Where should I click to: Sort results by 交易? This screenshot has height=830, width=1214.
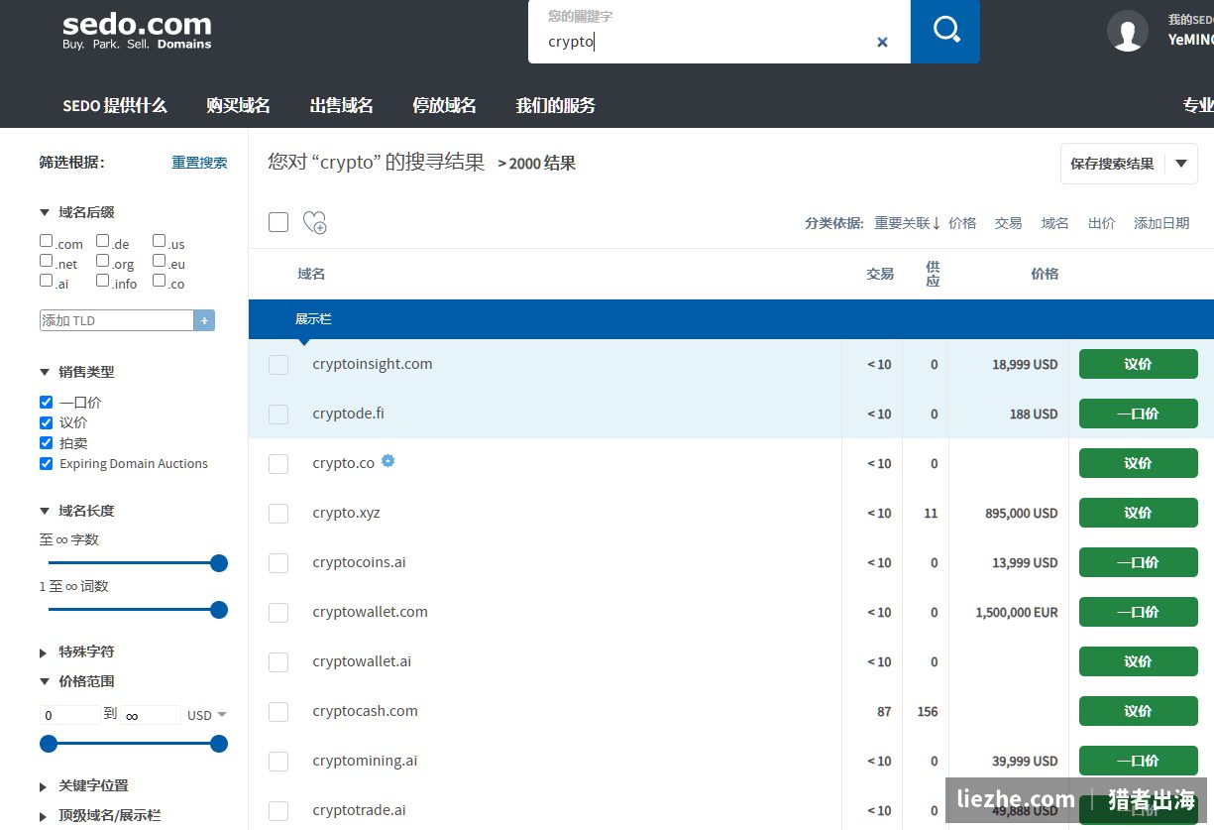click(x=1008, y=223)
